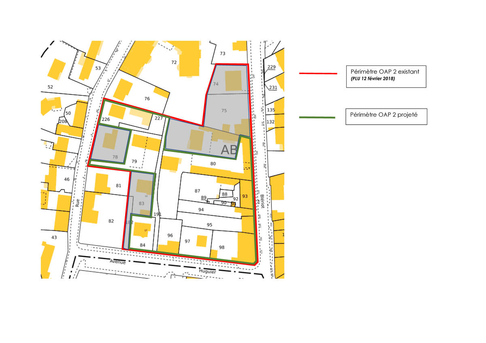Click parcel number 76

coord(147,99)
